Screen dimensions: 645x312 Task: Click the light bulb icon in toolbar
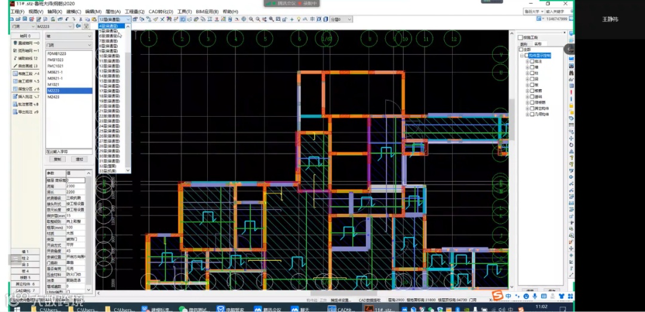click(x=299, y=19)
